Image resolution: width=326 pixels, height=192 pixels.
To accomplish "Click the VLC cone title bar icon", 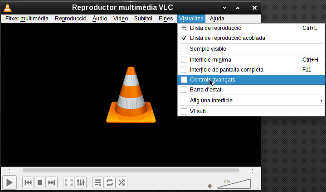I will pyautogui.click(x=8, y=8).
